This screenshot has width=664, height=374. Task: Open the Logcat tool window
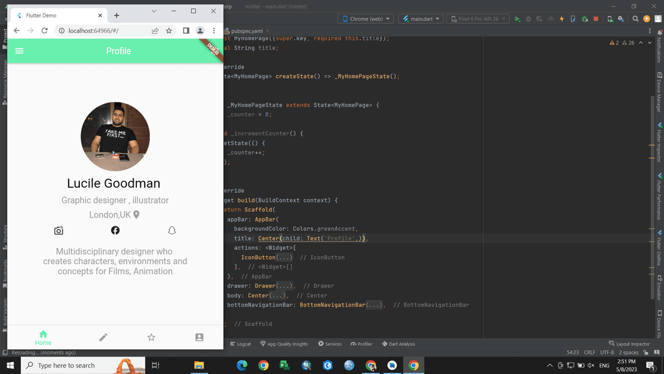click(240, 344)
